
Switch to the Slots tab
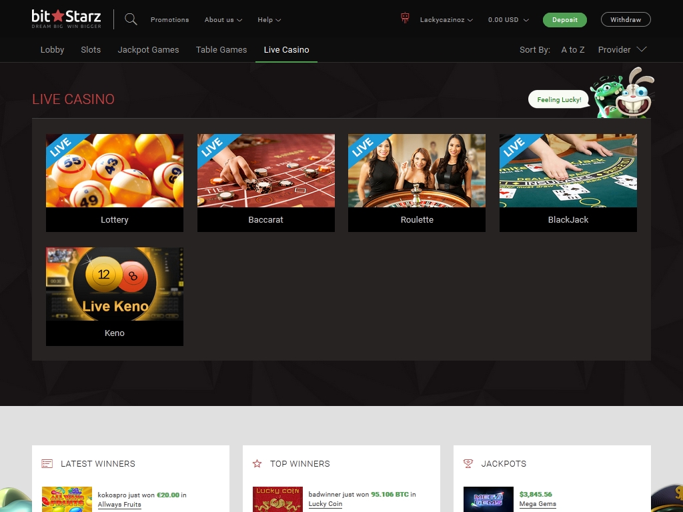(91, 49)
